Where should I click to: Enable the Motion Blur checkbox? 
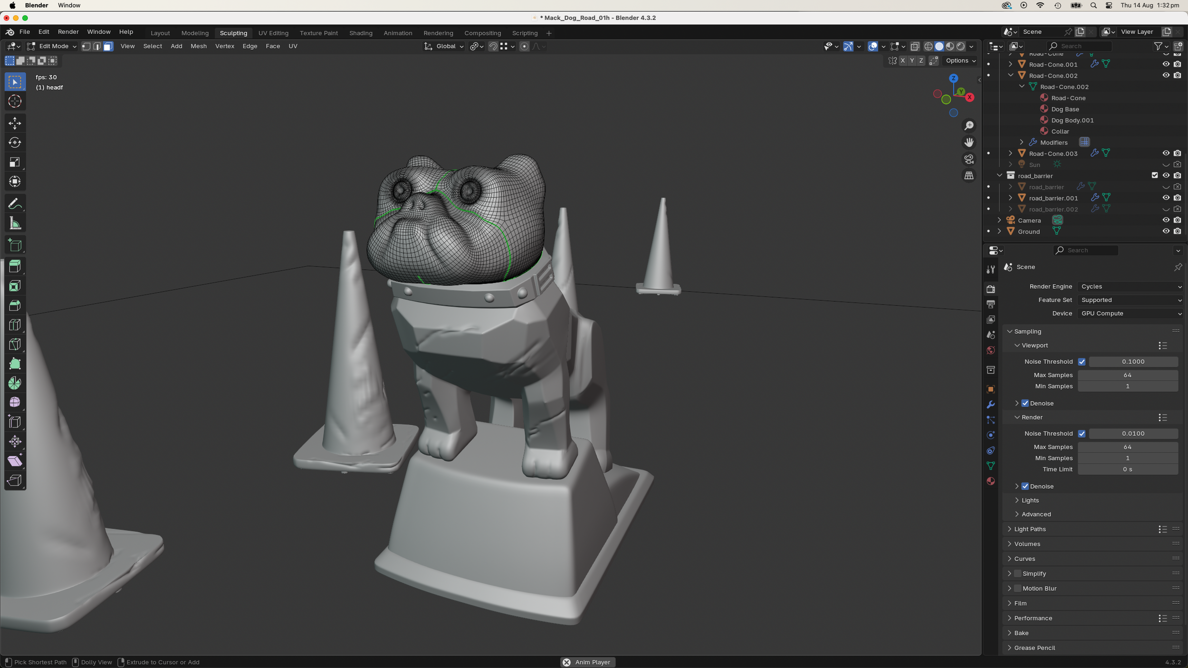click(x=1017, y=588)
